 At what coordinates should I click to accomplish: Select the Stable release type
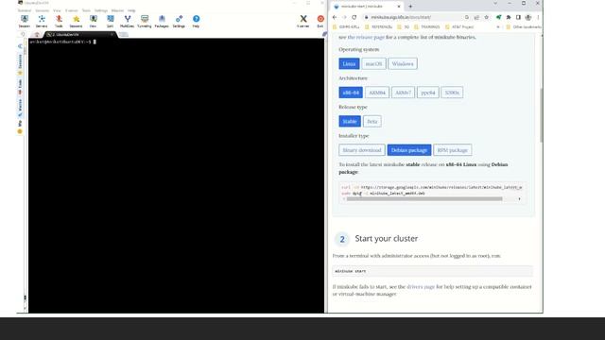coord(350,121)
